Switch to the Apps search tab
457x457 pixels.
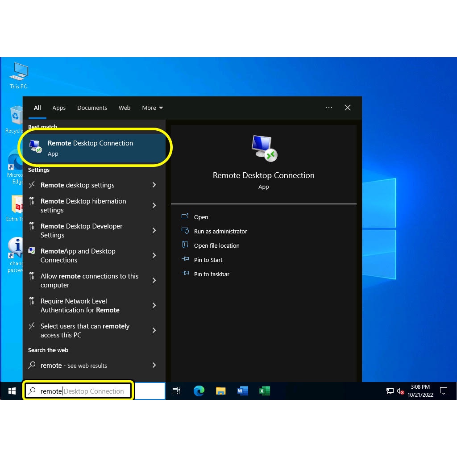tap(59, 108)
